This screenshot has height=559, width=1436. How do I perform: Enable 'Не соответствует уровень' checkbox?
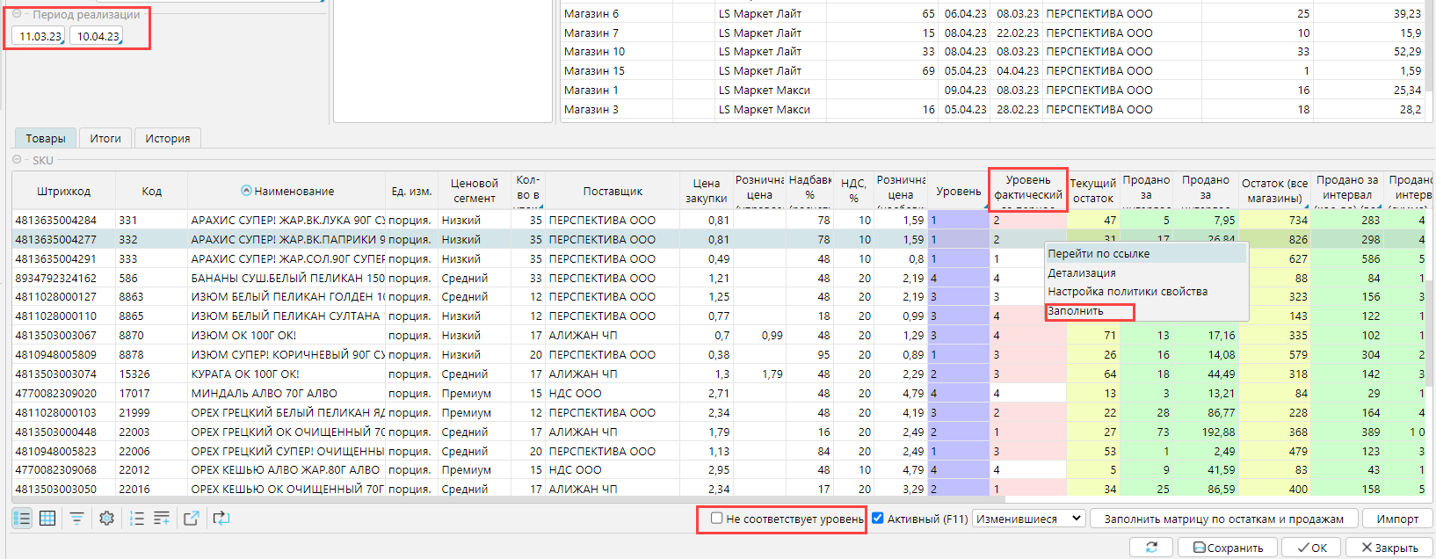coord(717,519)
